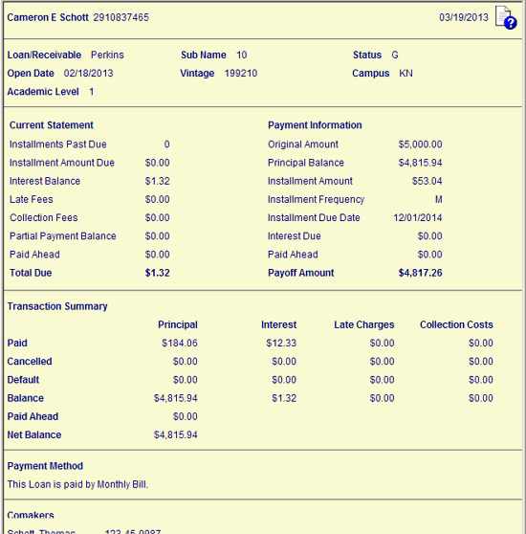This screenshot has height=534, width=526.
Task: Click the Payment Method heading
Action: point(45,466)
